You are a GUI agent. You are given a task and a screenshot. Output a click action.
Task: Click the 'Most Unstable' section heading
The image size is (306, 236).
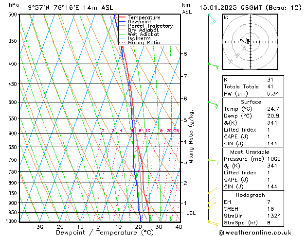coord(250,152)
